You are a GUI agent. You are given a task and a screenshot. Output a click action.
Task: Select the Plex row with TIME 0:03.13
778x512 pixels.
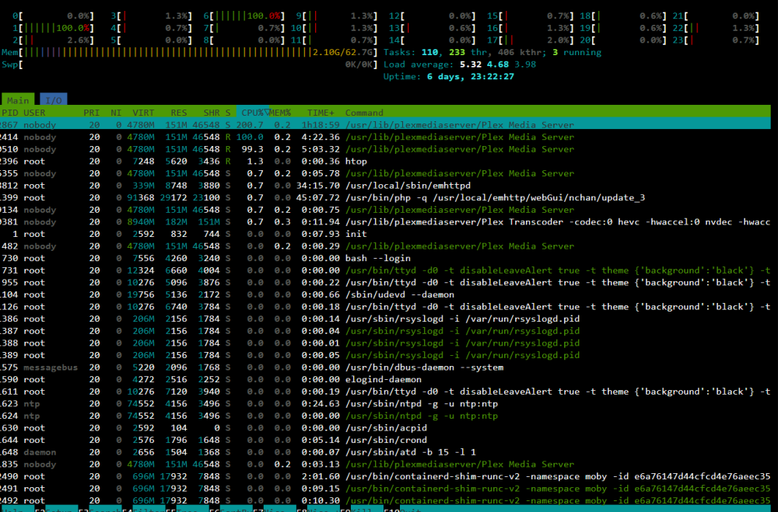pos(386,464)
